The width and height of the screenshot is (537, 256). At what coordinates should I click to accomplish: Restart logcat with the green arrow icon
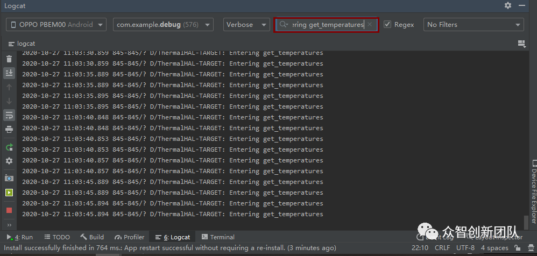pos(9,147)
